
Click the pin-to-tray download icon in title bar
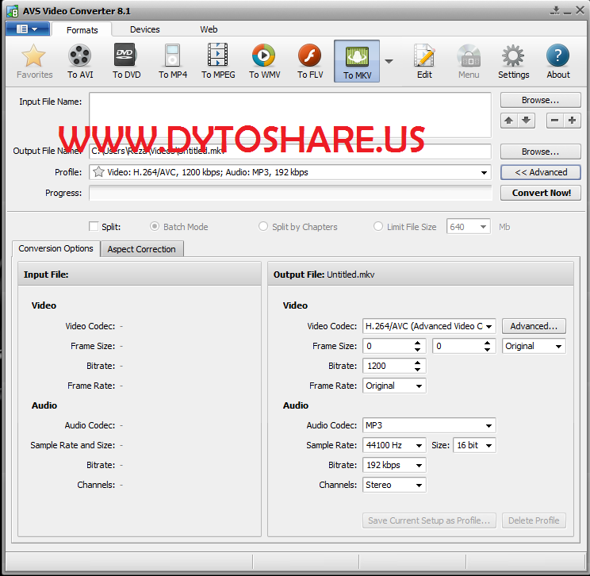click(555, 10)
